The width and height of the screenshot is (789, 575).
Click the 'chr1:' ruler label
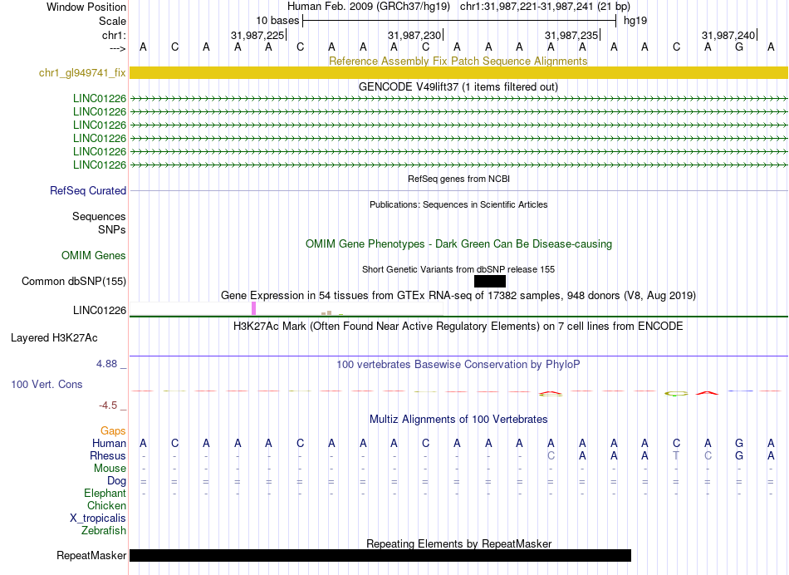(x=114, y=35)
